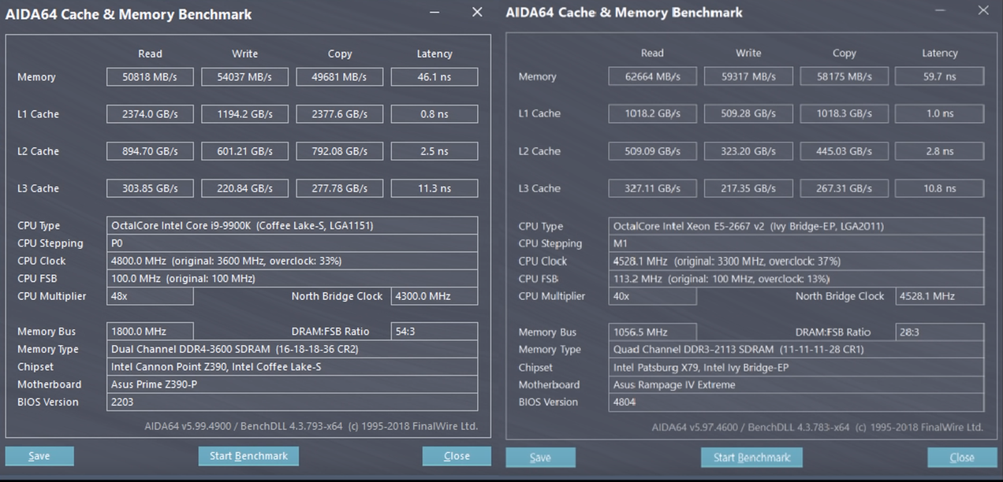
Task: Select the Xeon E5-2667 v2 CPU Type field
Action: [x=796, y=226]
